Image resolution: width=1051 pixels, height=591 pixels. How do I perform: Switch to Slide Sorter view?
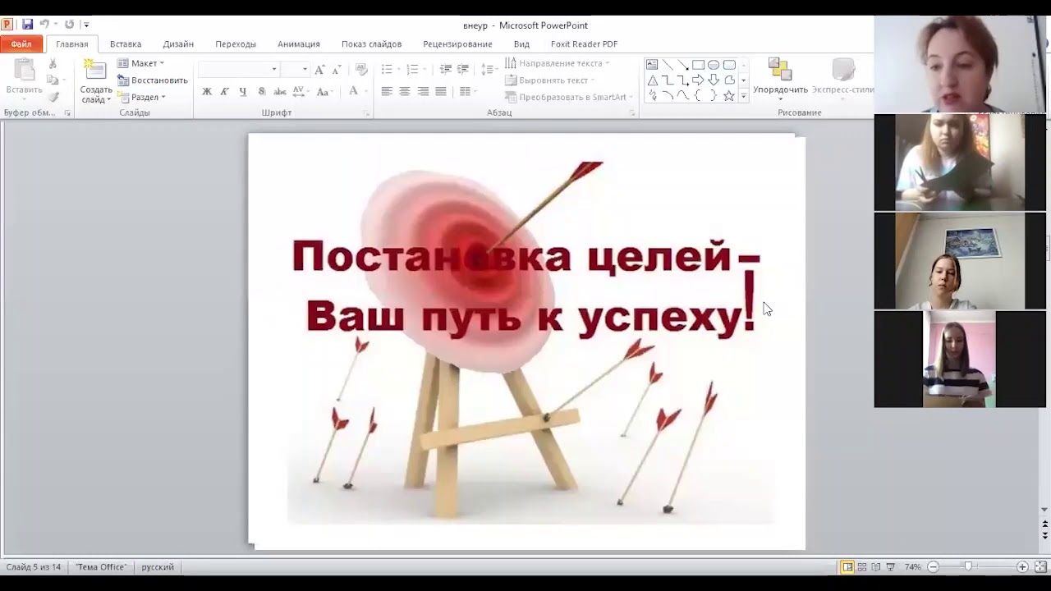click(x=862, y=567)
